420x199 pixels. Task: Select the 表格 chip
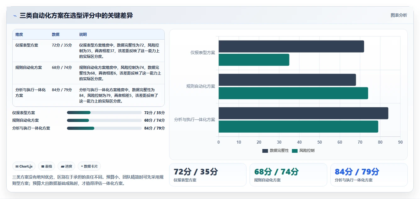pyautogui.click(x=47, y=166)
